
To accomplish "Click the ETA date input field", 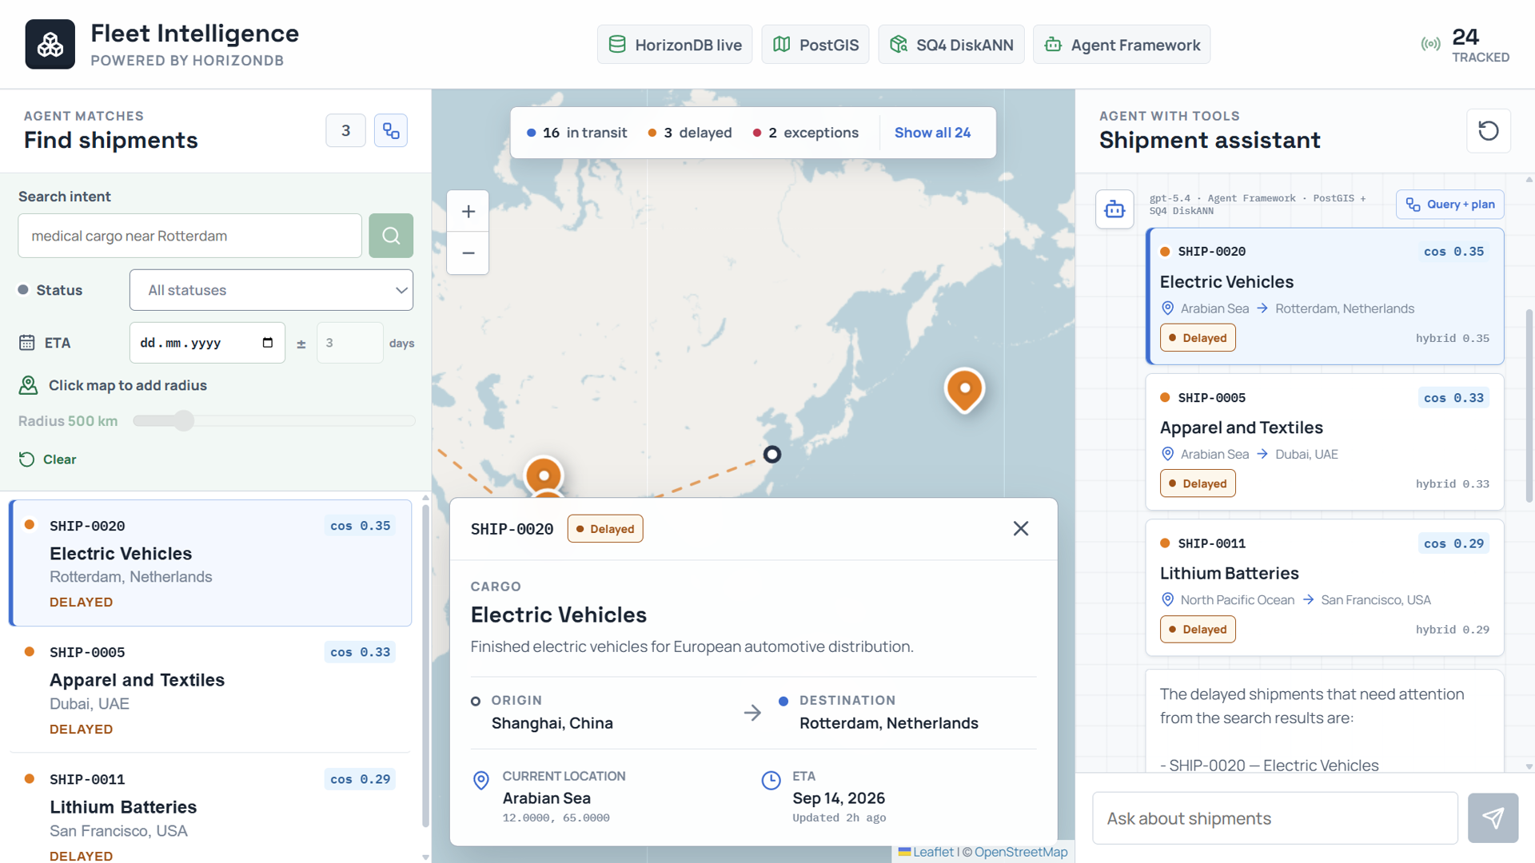I will coord(207,343).
